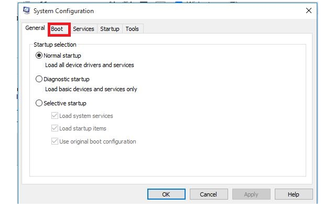
Task: Switch to the General tab
Action: click(35, 28)
